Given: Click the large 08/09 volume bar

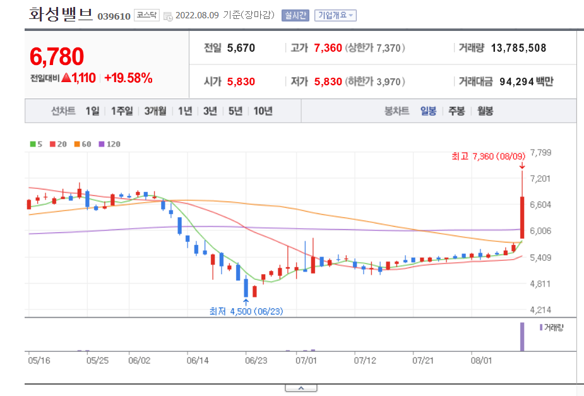Looking at the screenshot, I should click(522, 337).
